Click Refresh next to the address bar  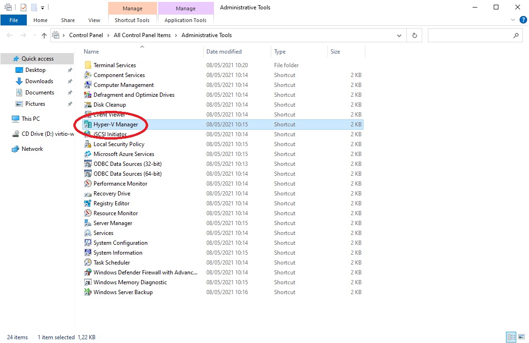pos(414,35)
